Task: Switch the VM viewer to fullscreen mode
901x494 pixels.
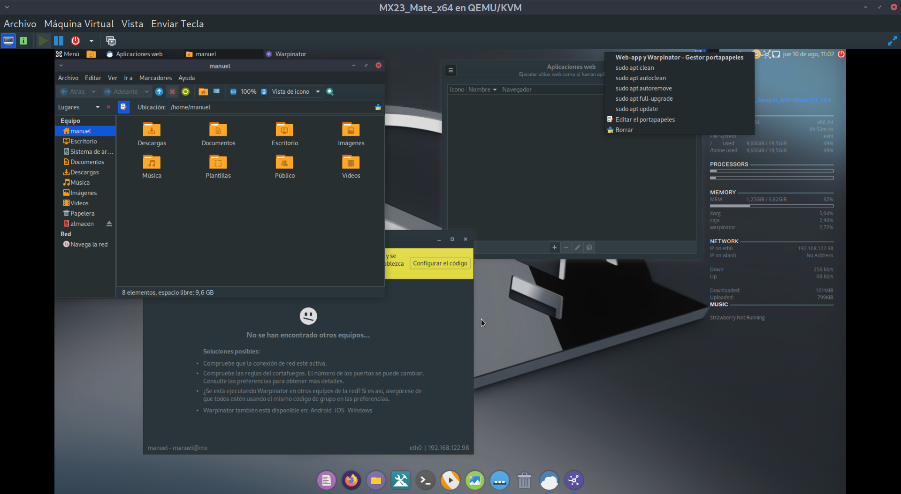Action: pyautogui.click(x=892, y=41)
